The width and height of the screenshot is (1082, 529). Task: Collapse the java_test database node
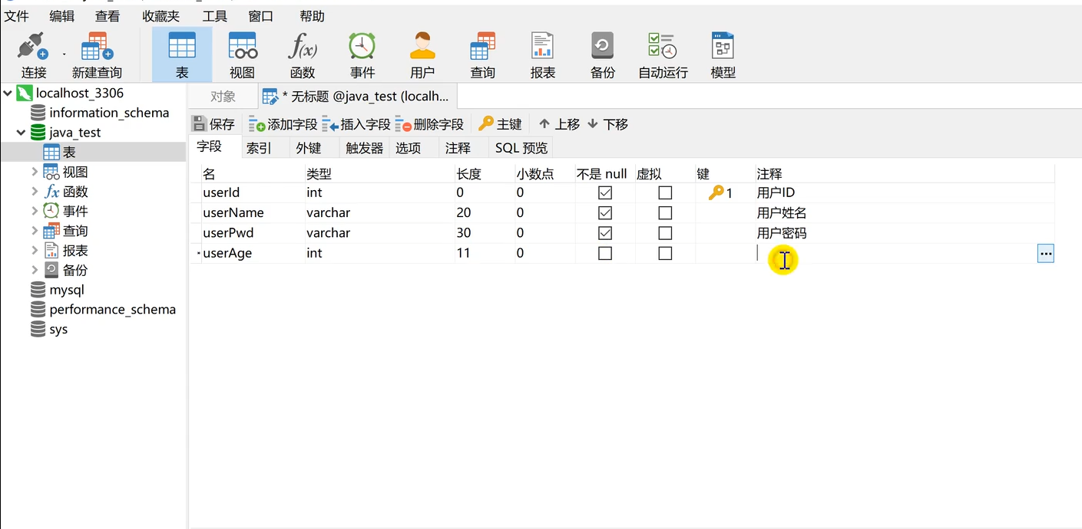point(21,133)
